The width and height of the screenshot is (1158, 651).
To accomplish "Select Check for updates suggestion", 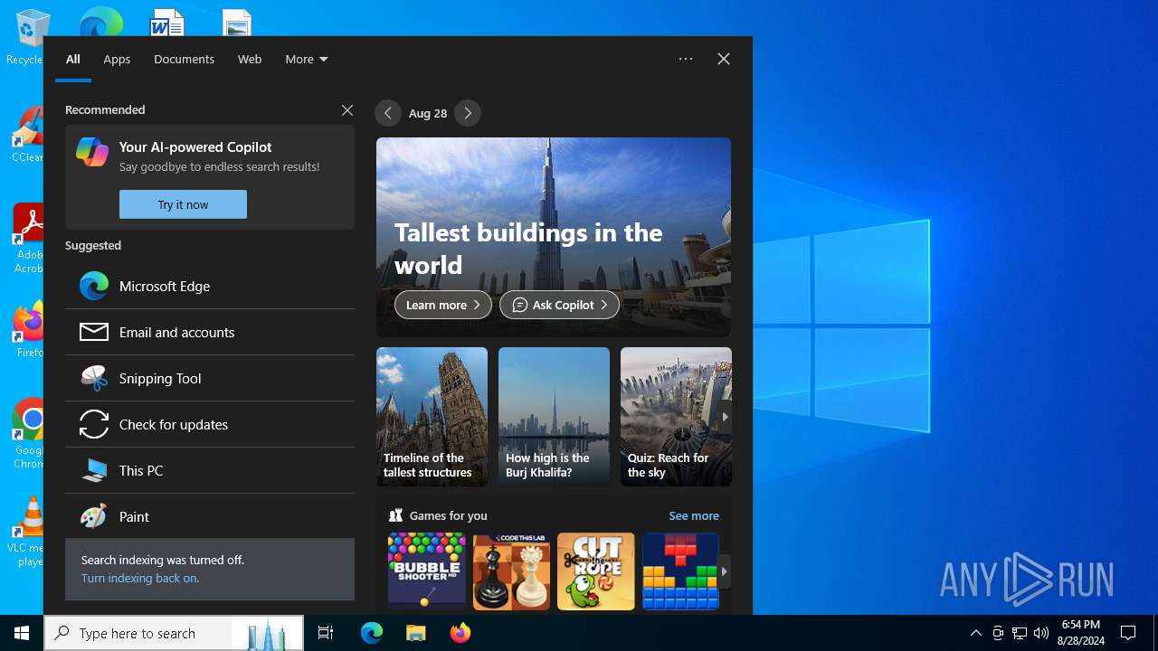I will click(210, 424).
